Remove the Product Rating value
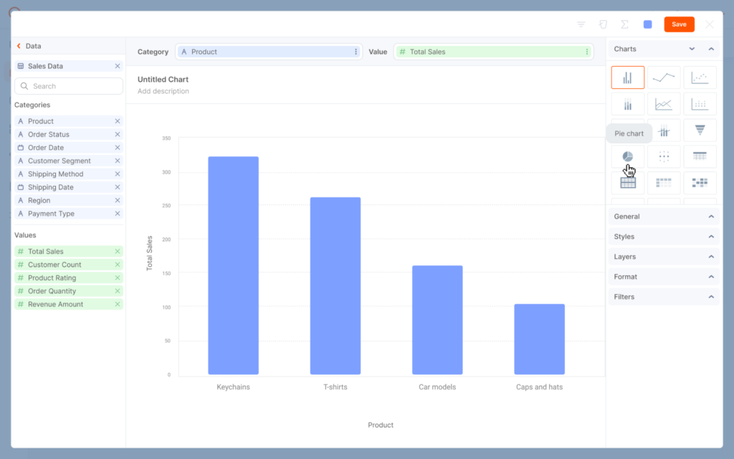Screen dimensions: 734x459 (118, 278)
